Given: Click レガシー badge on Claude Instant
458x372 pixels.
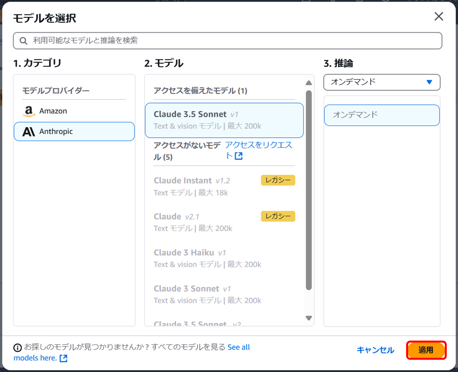Looking at the screenshot, I should [278, 180].
